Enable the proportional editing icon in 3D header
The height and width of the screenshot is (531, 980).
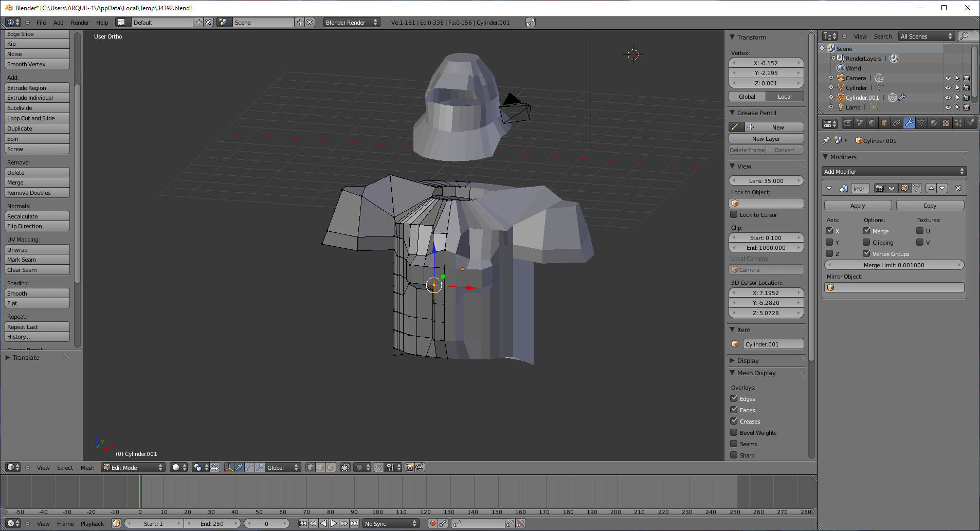click(x=359, y=467)
